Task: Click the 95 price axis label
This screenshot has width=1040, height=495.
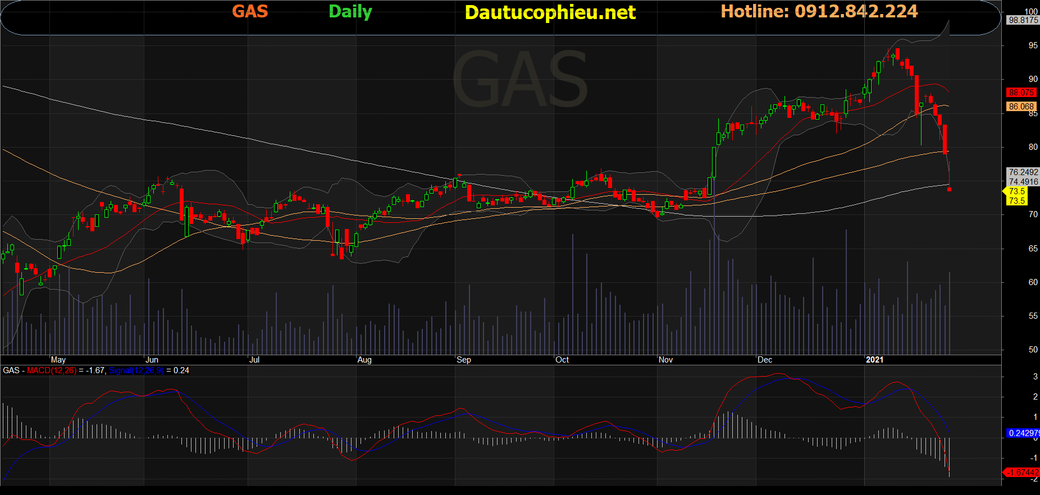Action: (1033, 45)
